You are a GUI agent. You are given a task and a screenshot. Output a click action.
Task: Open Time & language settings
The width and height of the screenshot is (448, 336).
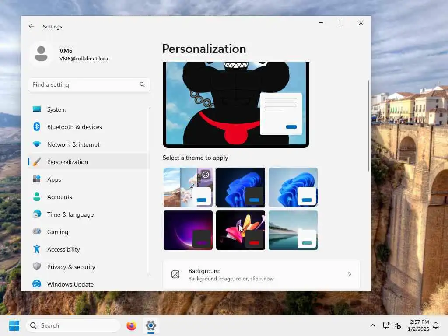tap(88, 214)
